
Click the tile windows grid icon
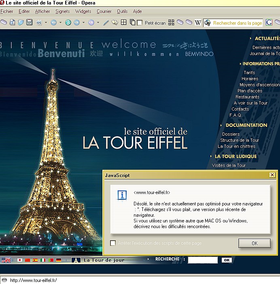[x=124, y=22]
